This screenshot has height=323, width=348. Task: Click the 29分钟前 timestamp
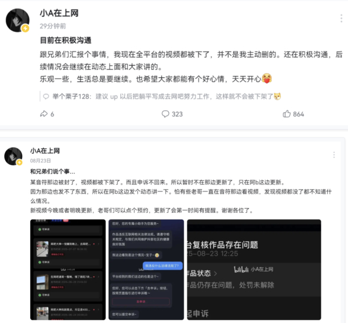[53, 26]
